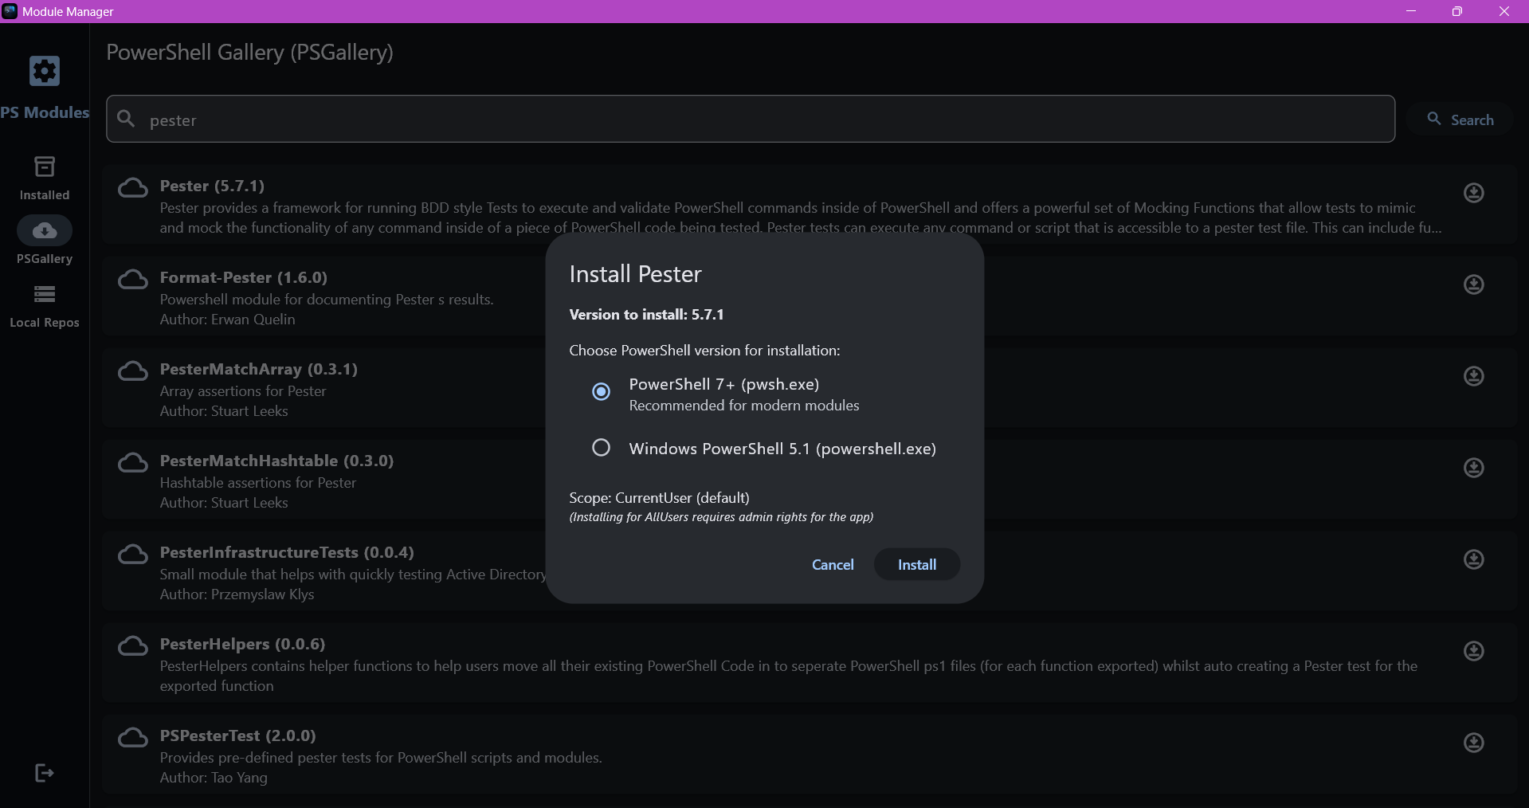This screenshot has width=1529, height=808.
Task: Switch to the PSGallery tab
Action: coord(45,241)
